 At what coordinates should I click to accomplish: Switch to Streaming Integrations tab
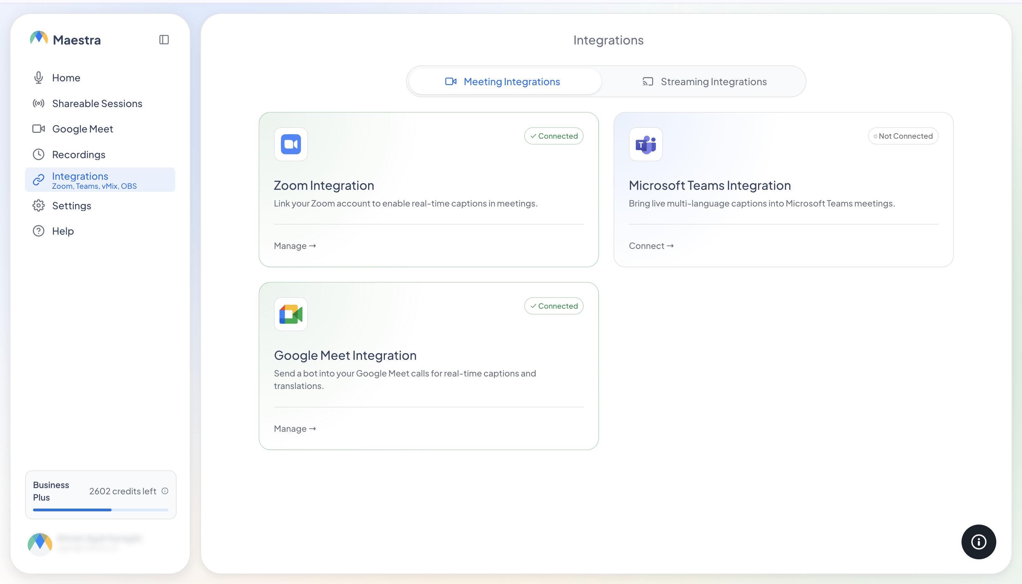click(704, 81)
